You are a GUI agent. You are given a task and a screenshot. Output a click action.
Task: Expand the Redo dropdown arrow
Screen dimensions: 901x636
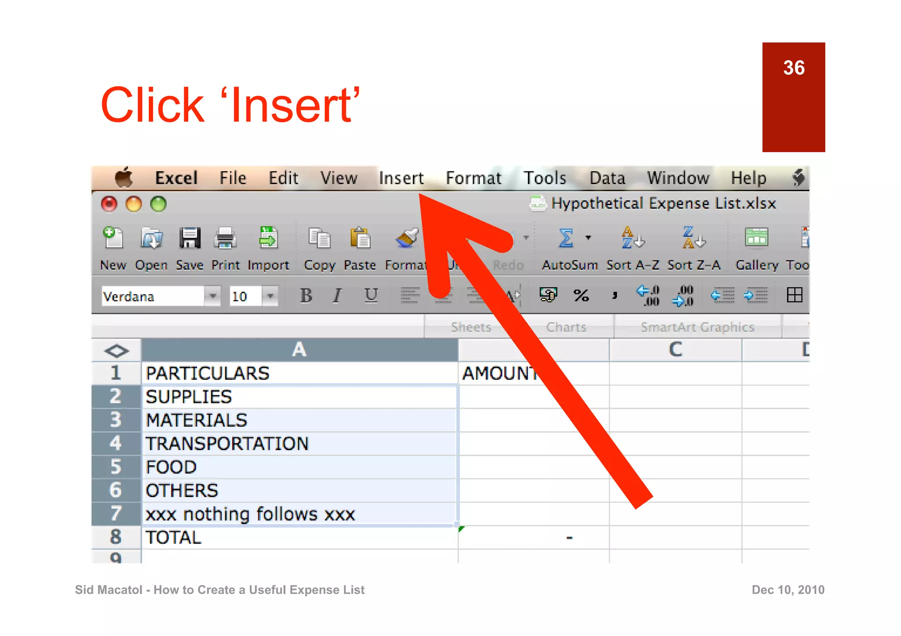coord(526,238)
